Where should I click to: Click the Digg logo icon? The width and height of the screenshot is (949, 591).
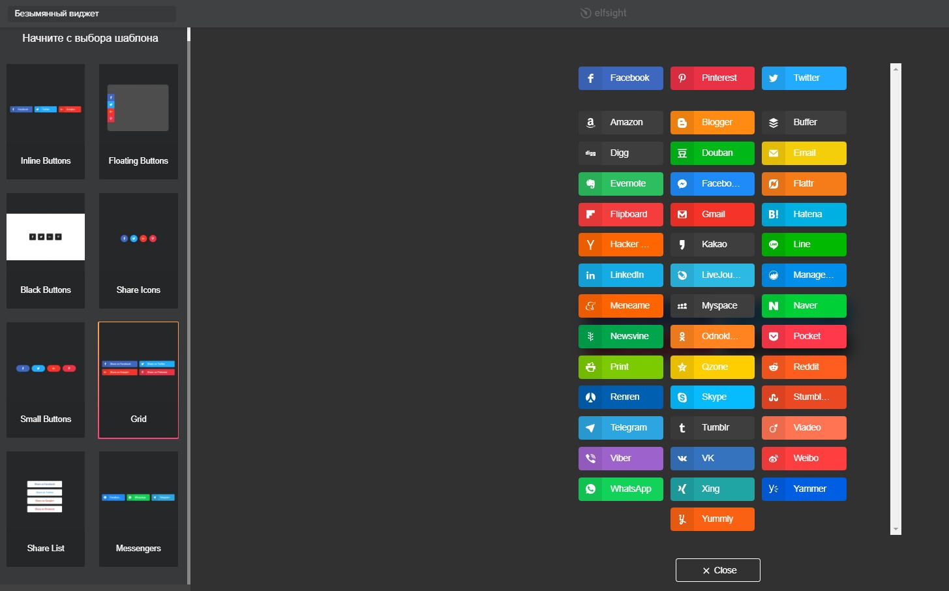[590, 153]
